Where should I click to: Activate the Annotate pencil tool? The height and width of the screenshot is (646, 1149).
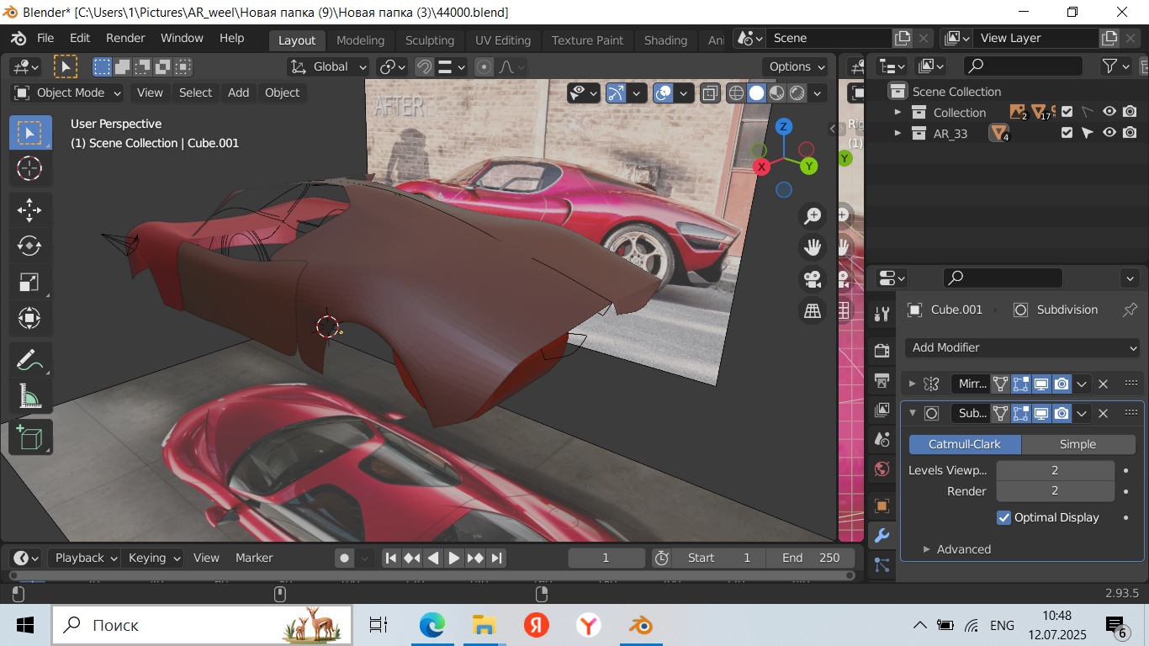[29, 360]
